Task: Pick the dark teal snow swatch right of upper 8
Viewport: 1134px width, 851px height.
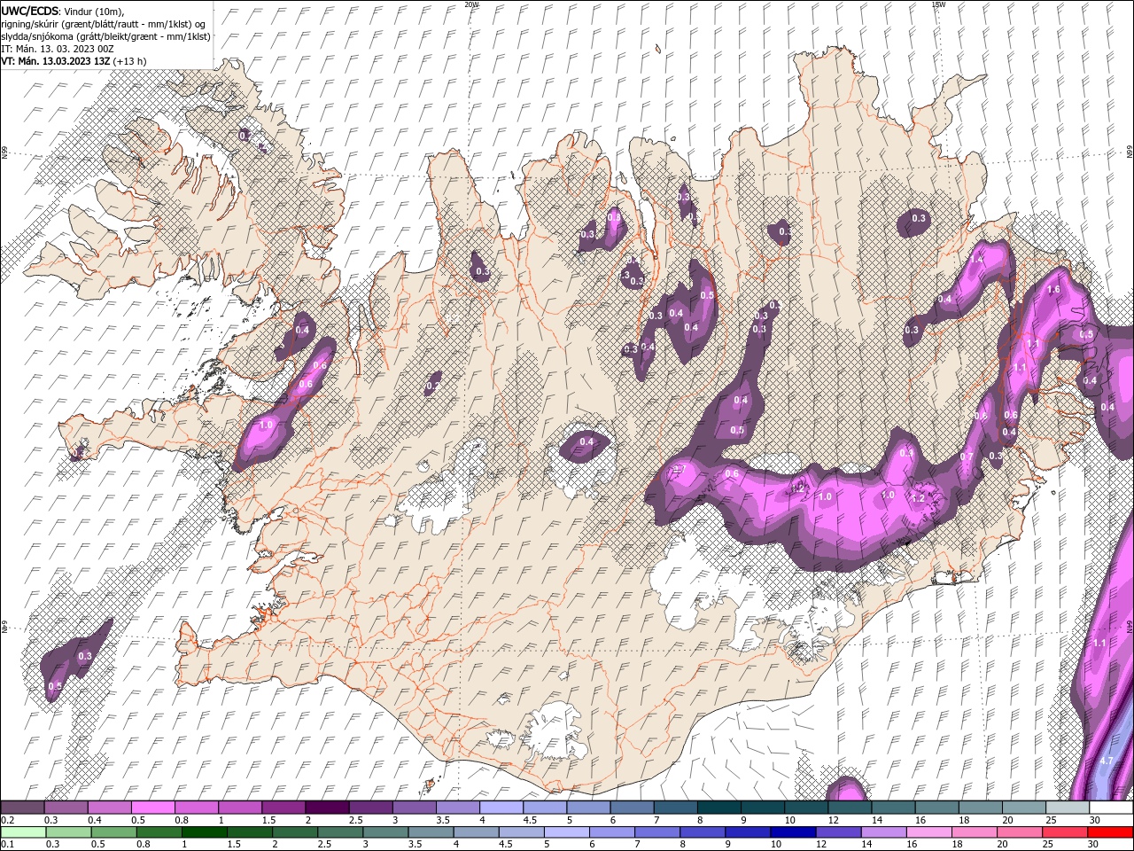Action: tap(718, 808)
